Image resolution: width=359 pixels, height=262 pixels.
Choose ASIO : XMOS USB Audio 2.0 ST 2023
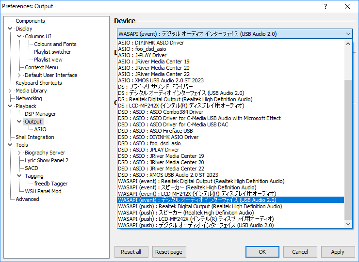tap(230, 80)
